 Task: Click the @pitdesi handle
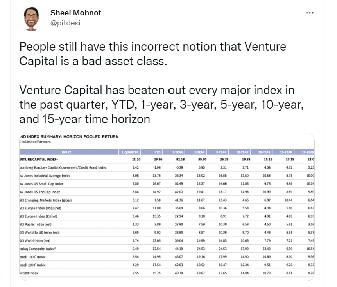[x=65, y=23]
